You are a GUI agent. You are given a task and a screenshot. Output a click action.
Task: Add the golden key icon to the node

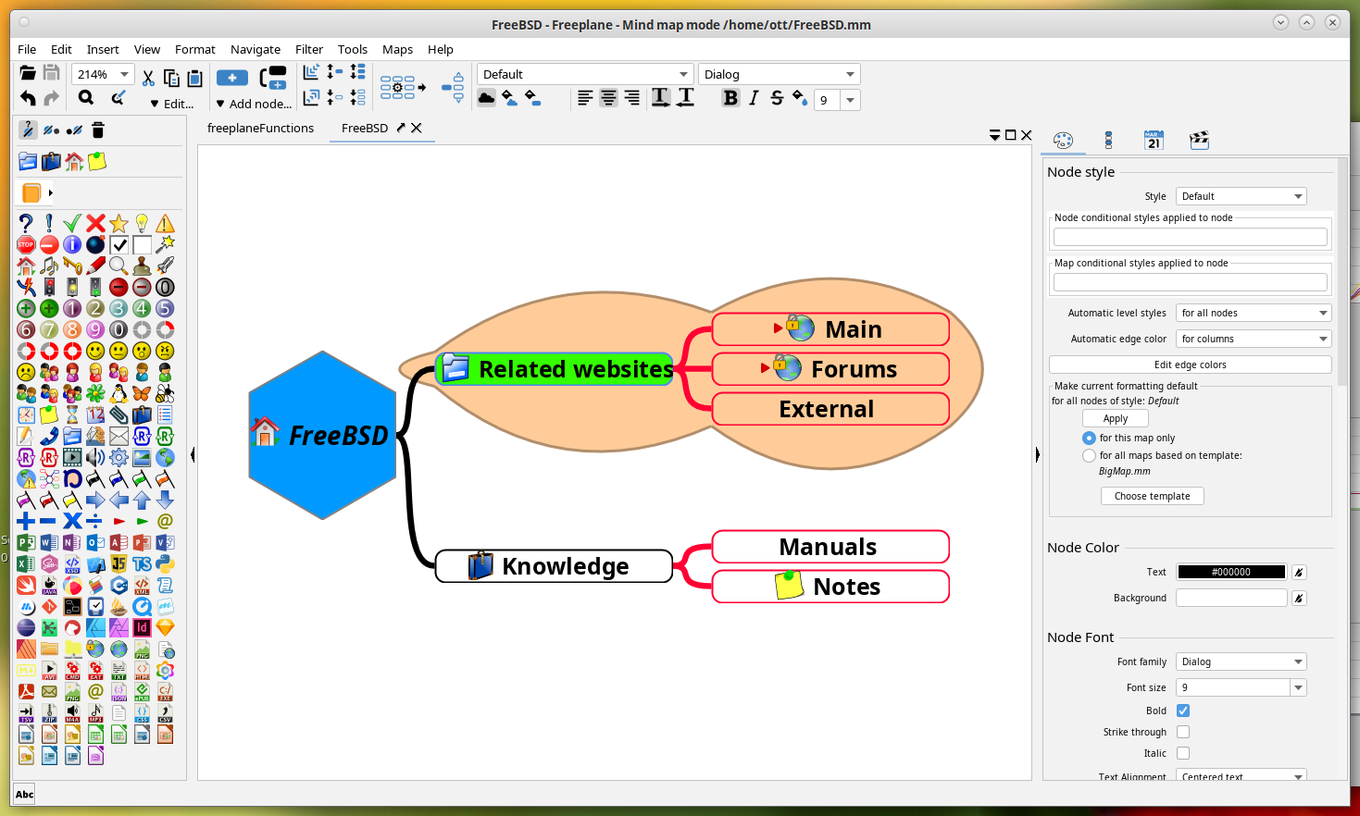(x=72, y=266)
